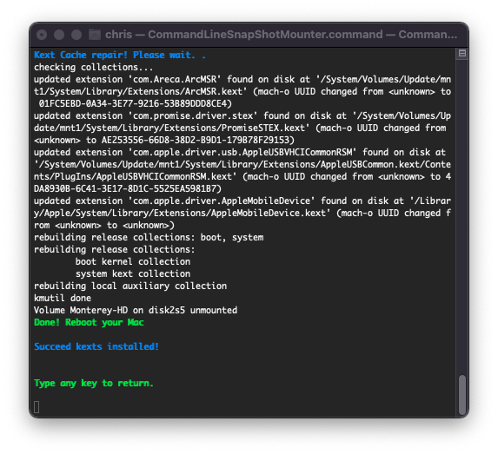Click the split pane icon at top right
This screenshot has width=498, height=454.
point(462,53)
